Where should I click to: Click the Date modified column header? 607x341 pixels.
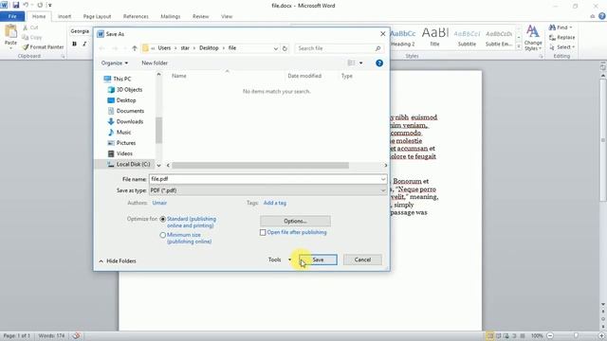point(304,76)
